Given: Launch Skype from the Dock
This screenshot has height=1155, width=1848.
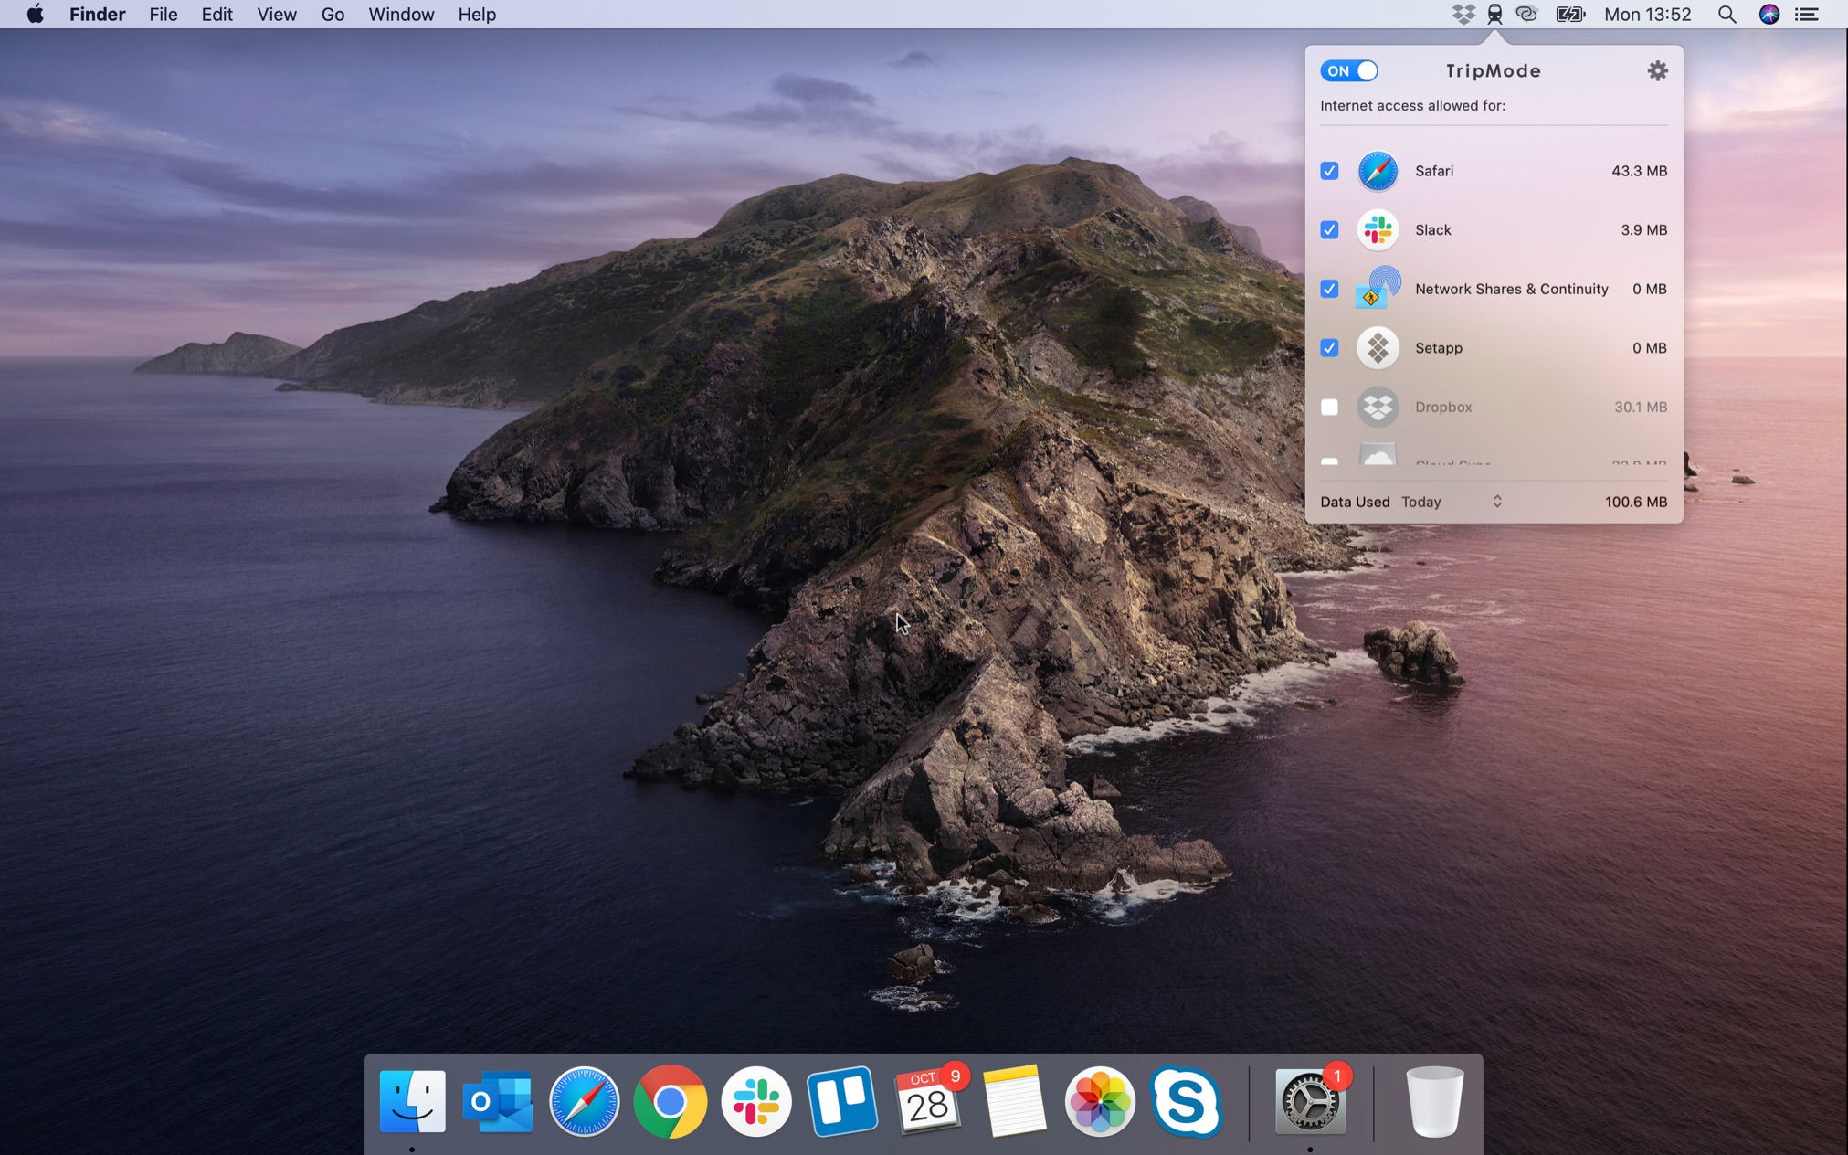Looking at the screenshot, I should [x=1186, y=1101].
